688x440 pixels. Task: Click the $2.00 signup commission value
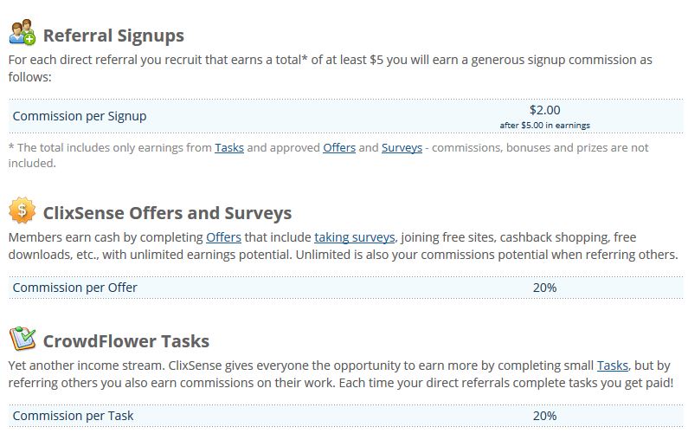pos(544,110)
